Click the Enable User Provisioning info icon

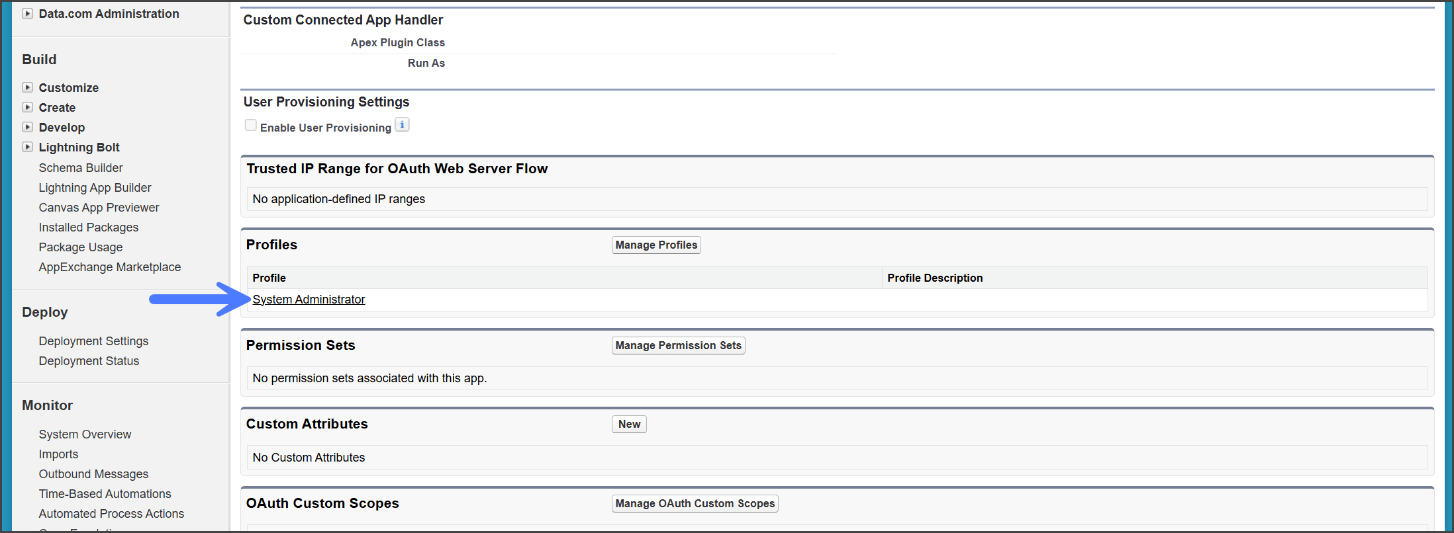point(402,125)
